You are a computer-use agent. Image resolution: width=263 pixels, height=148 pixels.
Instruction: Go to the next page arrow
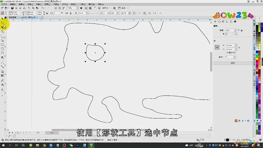click(23, 133)
